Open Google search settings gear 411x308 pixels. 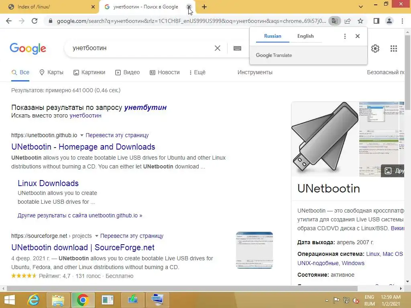pyautogui.click(x=375, y=49)
